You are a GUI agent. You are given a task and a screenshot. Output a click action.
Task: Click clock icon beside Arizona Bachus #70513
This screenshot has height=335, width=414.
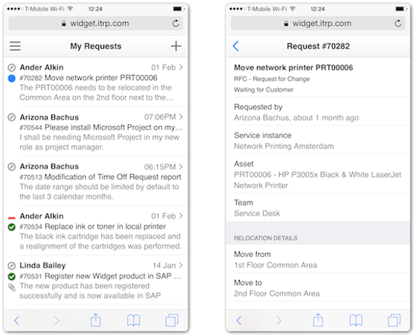click(x=11, y=167)
